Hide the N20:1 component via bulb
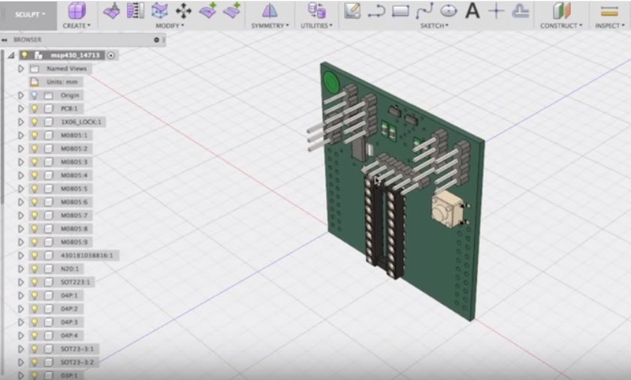The image size is (631, 380). (x=35, y=269)
